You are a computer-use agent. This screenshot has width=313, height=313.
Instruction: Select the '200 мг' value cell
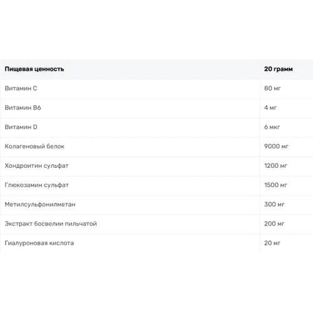click(274, 223)
